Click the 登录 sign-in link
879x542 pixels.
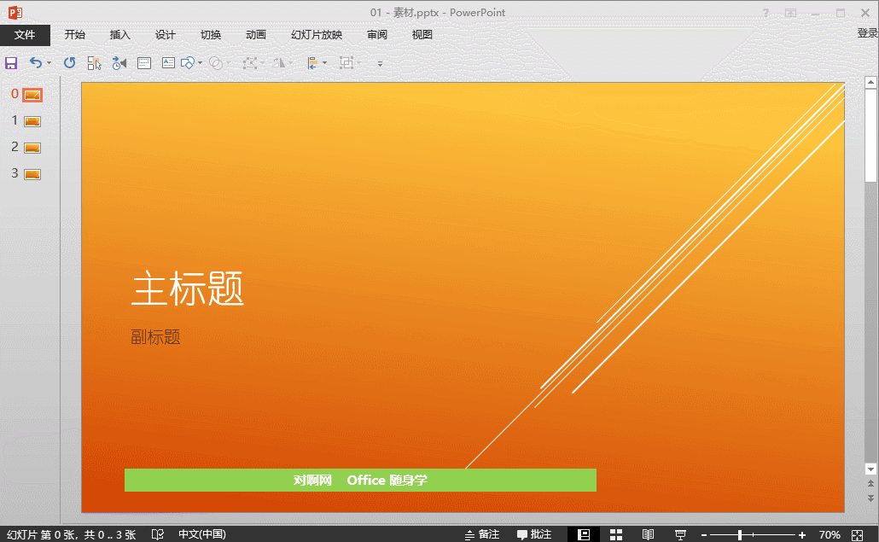click(x=867, y=33)
